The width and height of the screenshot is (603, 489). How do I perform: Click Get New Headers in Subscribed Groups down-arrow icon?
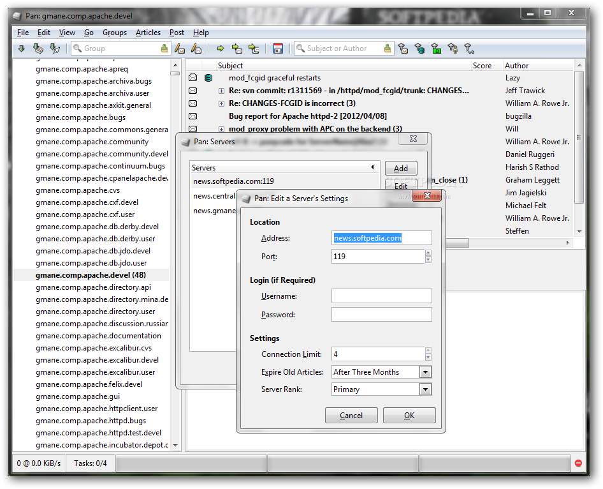22,49
